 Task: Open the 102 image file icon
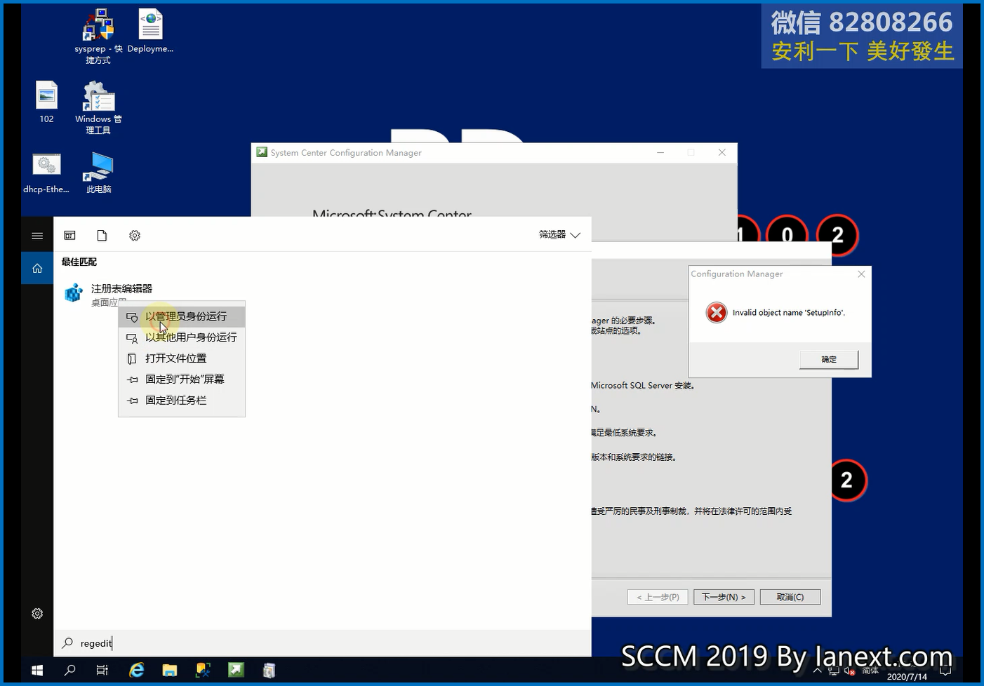point(46,102)
